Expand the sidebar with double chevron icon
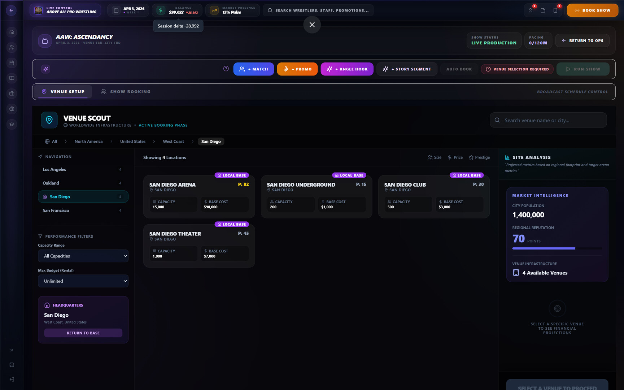The width and height of the screenshot is (624, 390). [x=12, y=350]
